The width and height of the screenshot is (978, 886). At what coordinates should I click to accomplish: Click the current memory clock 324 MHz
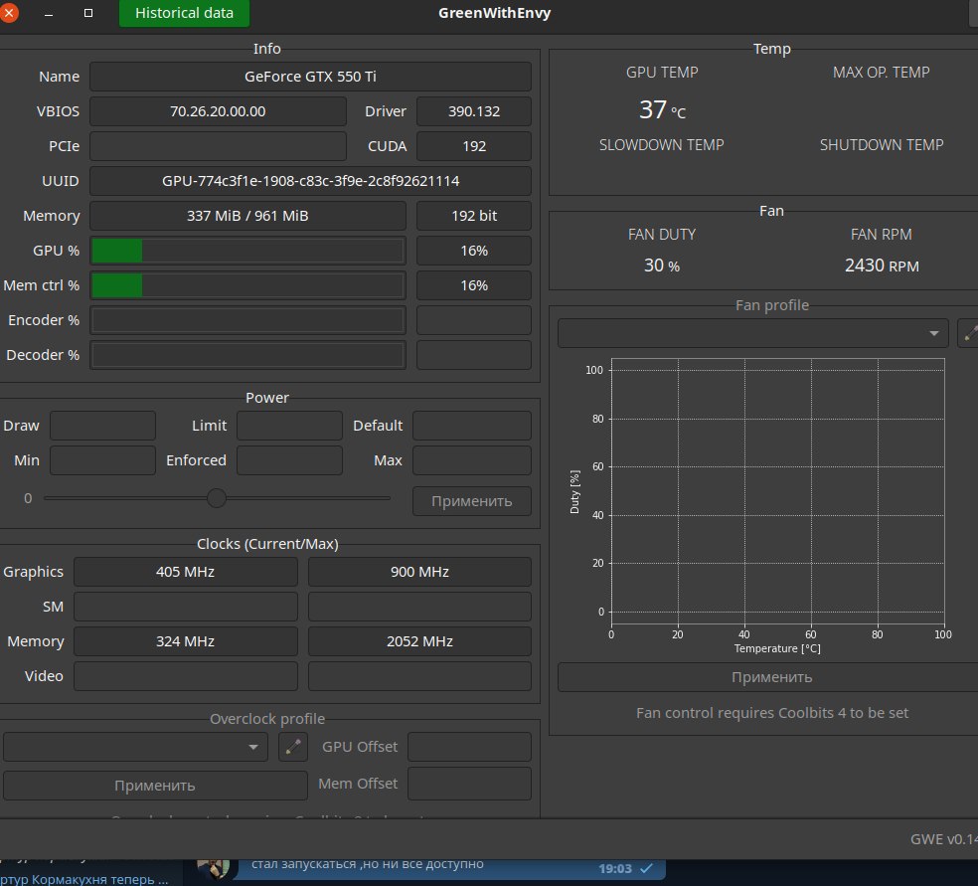tap(186, 641)
